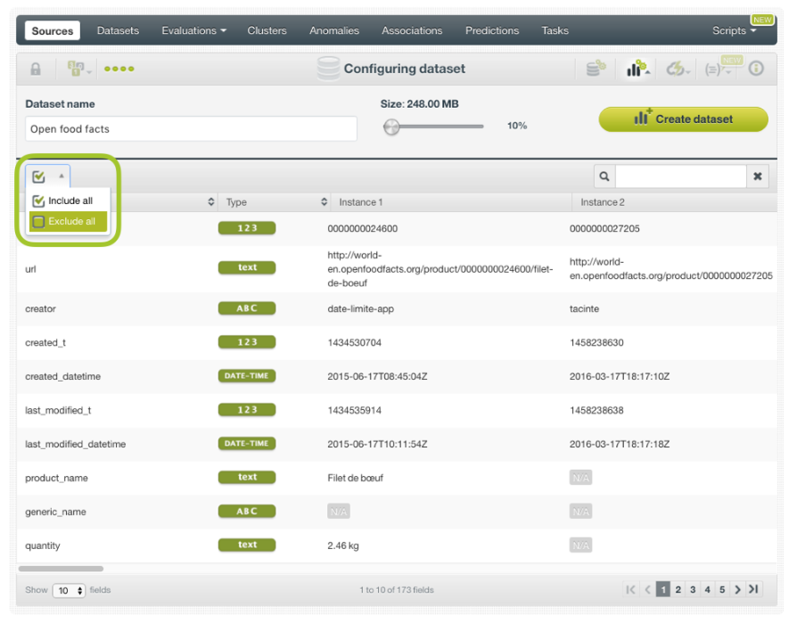
Task: Toggle the field selection checkbox dropdown
Action: coord(47,176)
